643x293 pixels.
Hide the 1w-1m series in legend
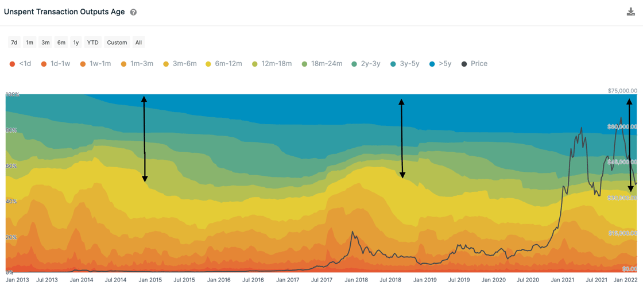(95, 64)
